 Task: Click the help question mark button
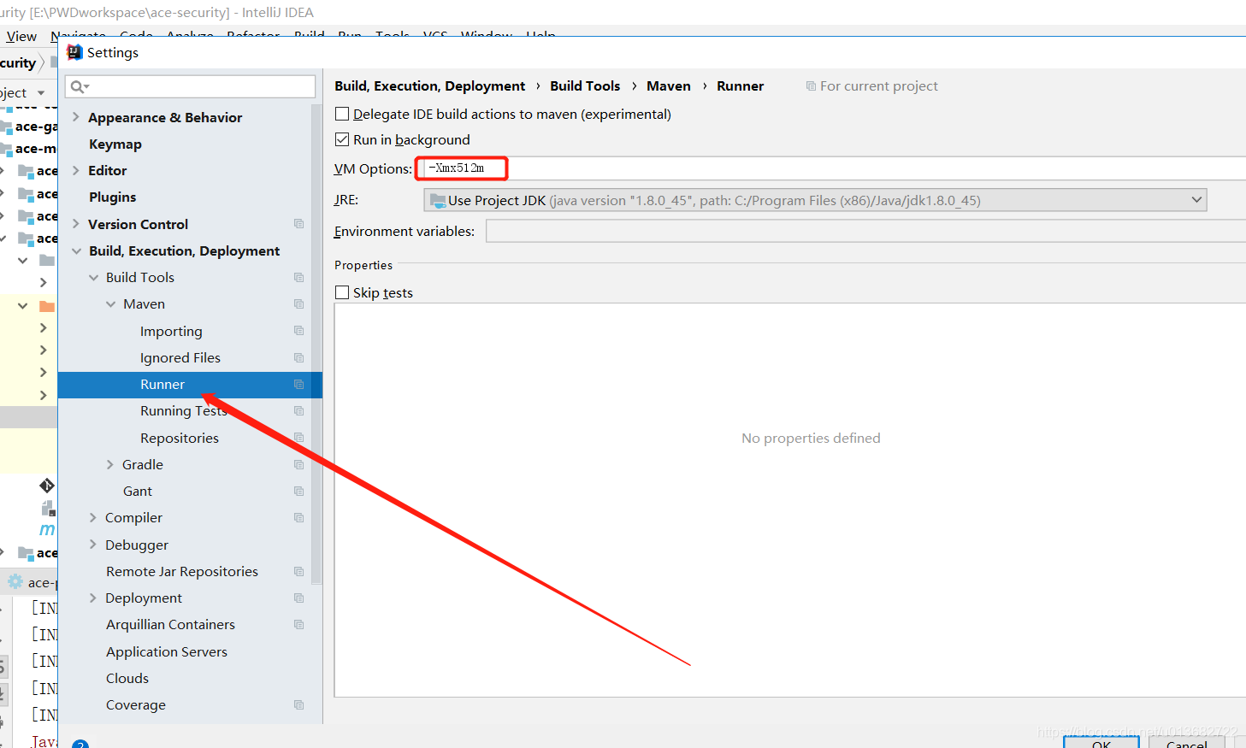[x=80, y=745]
